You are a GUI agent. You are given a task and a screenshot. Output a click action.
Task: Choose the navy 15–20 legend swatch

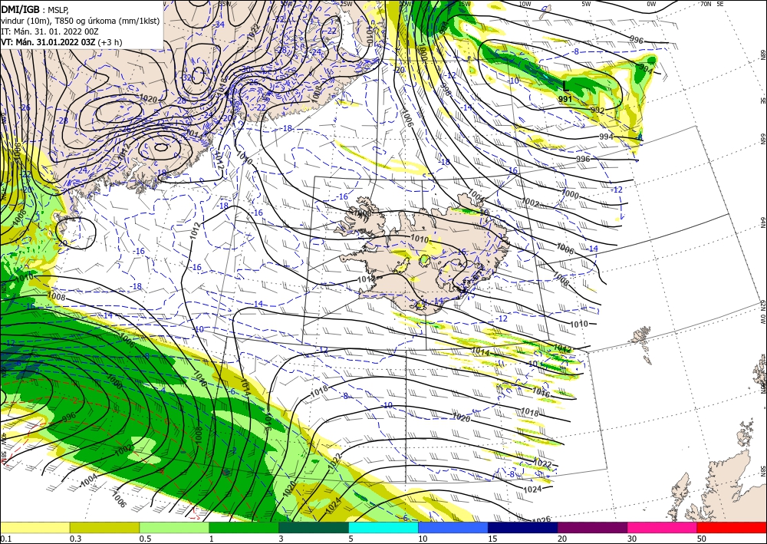point(523,528)
